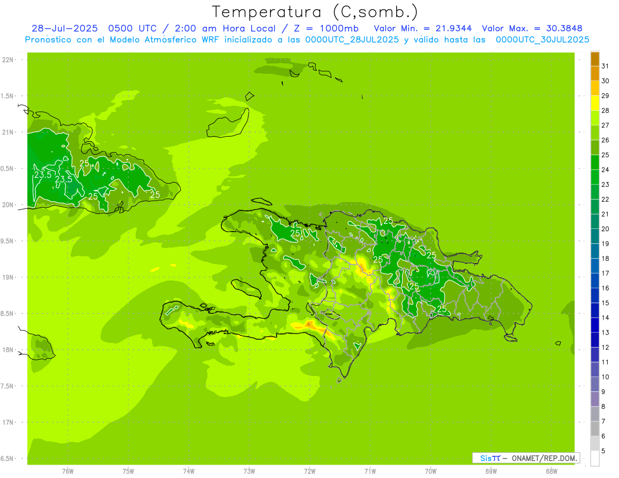Image resolution: width=619 pixels, height=478 pixels.
Task: Click the '17N' latitude axis label
Action: [9, 422]
